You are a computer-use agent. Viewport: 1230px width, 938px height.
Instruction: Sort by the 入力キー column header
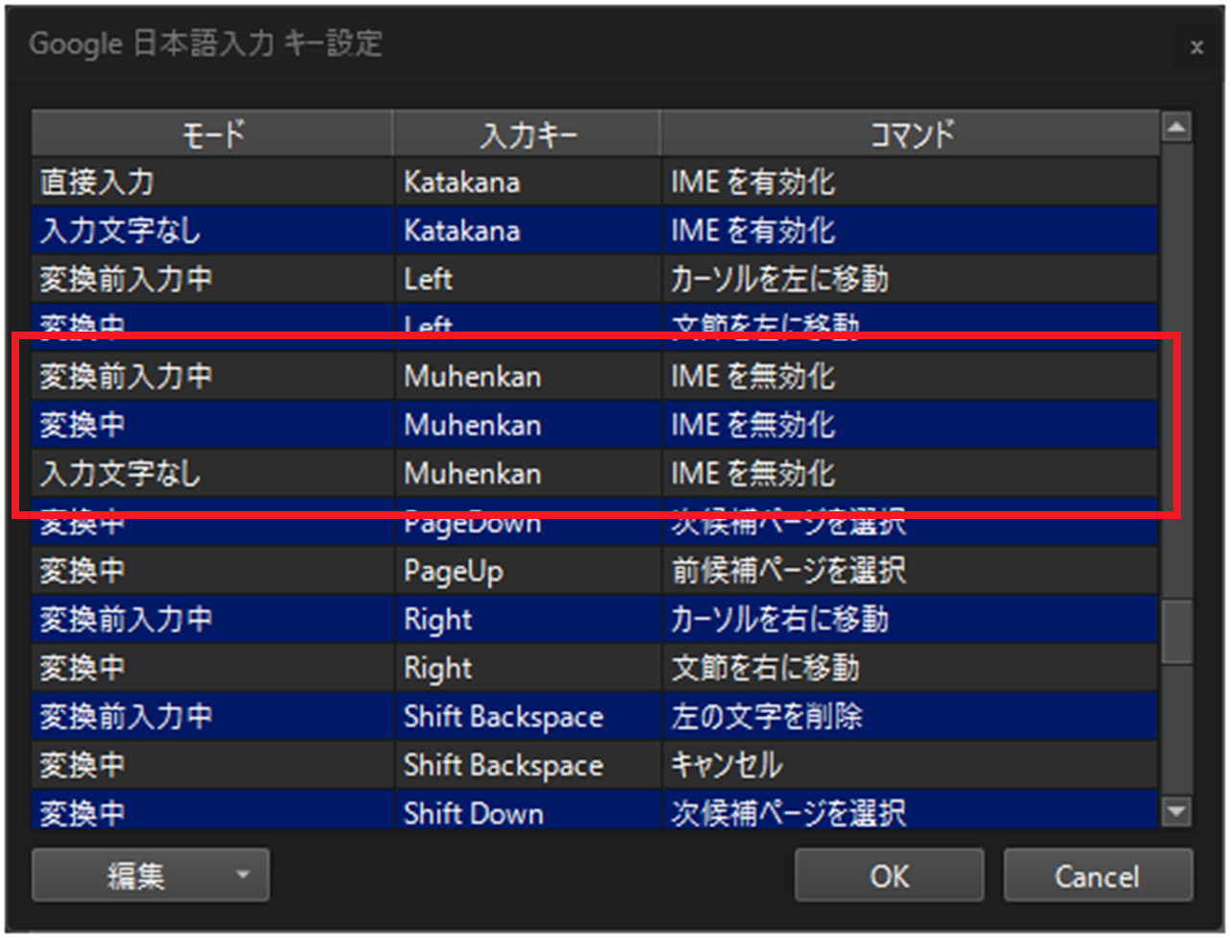tap(528, 135)
